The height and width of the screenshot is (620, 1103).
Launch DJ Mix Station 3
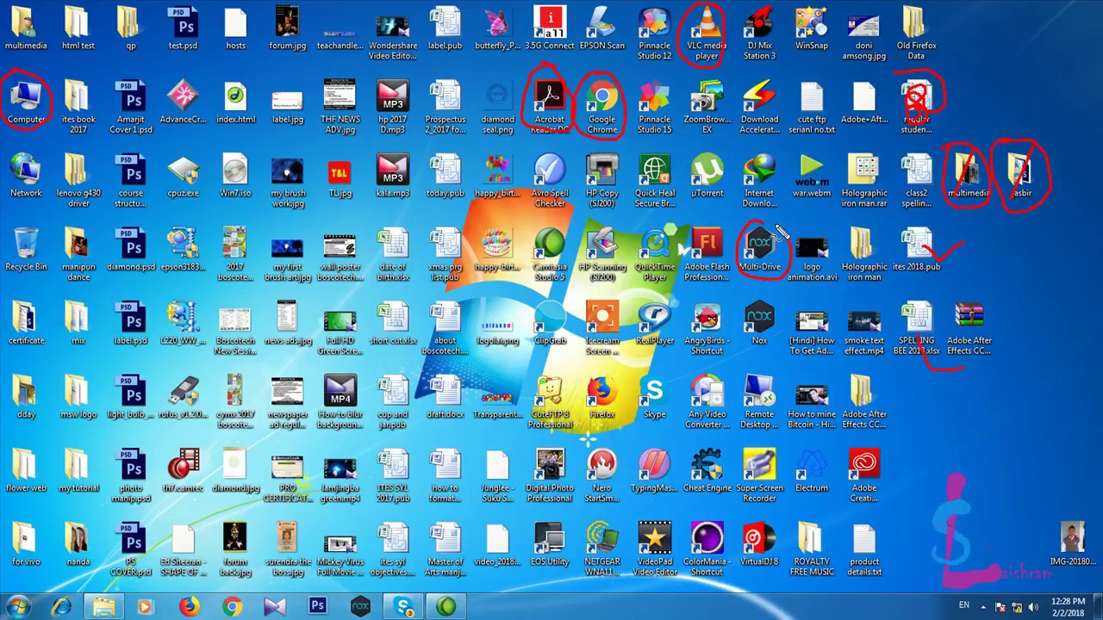pyautogui.click(x=759, y=34)
